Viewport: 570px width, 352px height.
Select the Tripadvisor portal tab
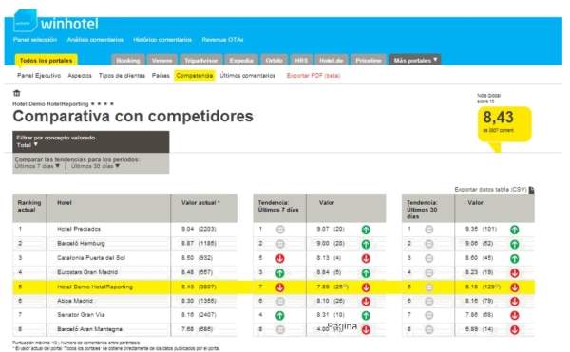200,60
